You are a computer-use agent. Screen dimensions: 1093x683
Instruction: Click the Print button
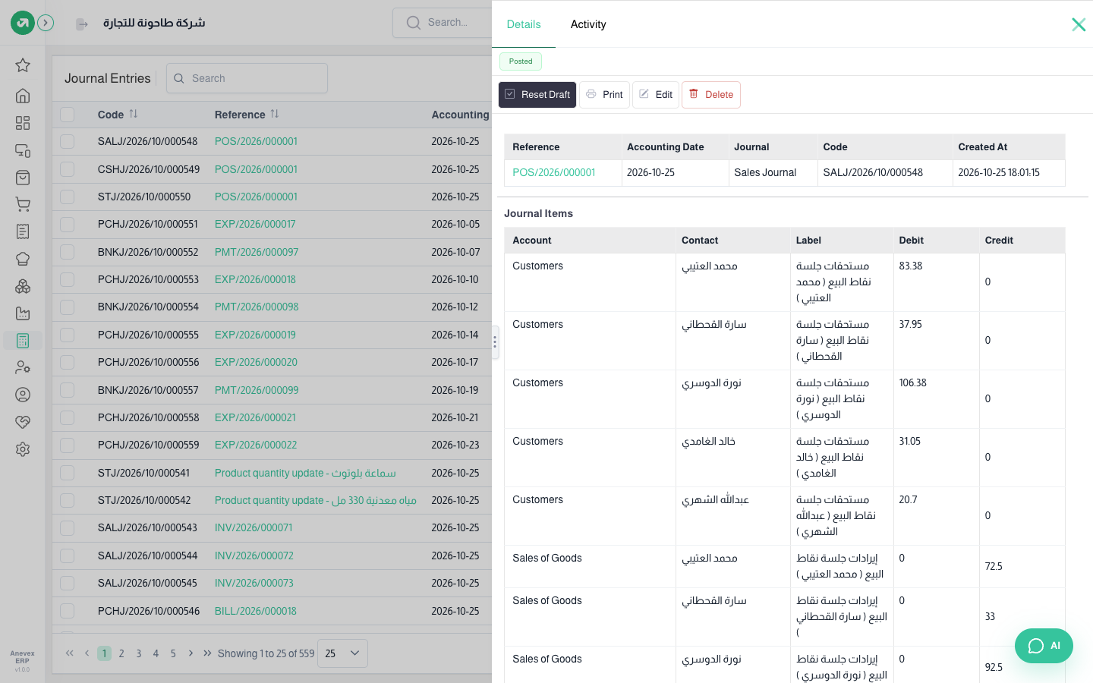(x=604, y=95)
